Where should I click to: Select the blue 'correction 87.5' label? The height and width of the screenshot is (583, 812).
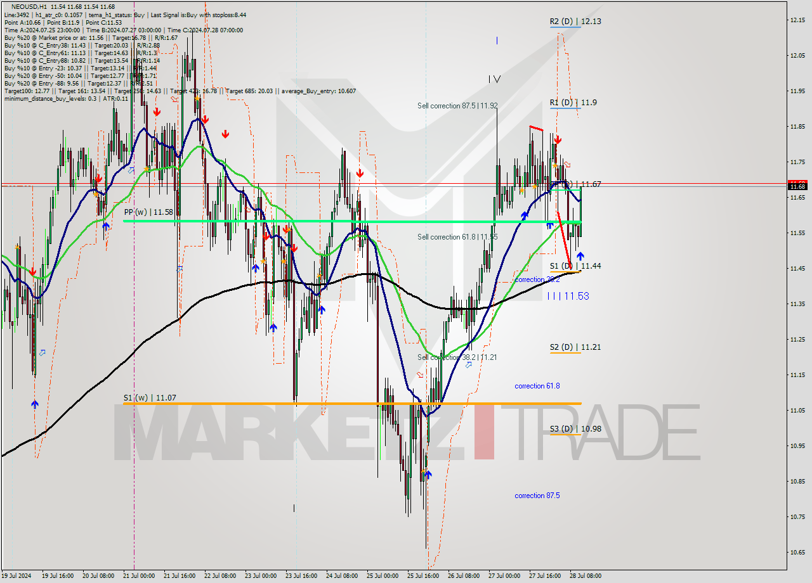click(537, 496)
